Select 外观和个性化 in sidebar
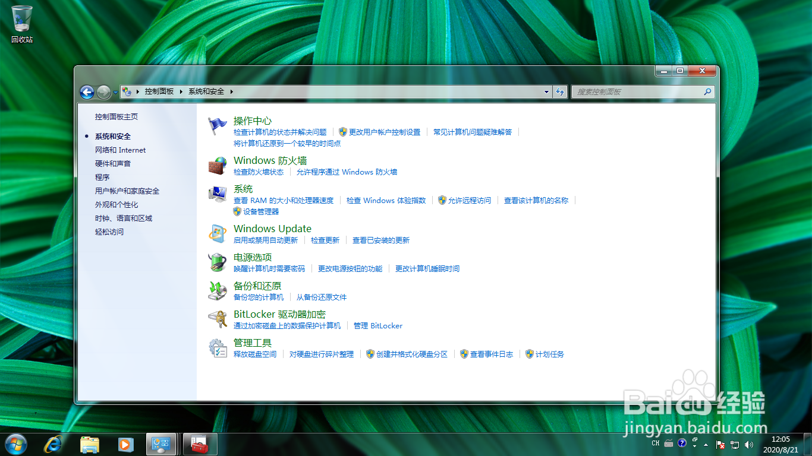The image size is (812, 456). [117, 204]
